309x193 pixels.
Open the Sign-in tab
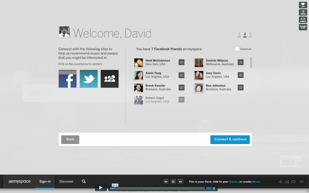point(45,181)
